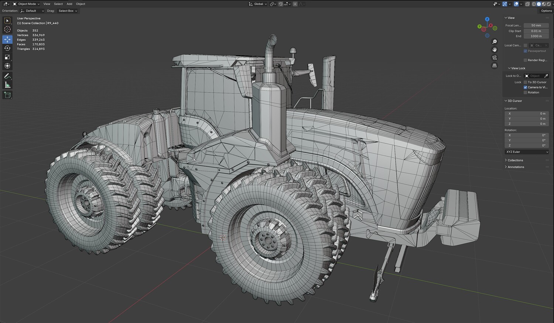Screen dimensions: 554x323
Task: Enable the Rotation lock checkbox
Action: (x=526, y=92)
